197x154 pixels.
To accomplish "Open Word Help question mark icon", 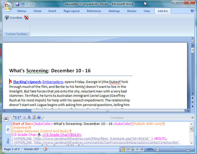I will pyautogui.click(x=192, y=11).
